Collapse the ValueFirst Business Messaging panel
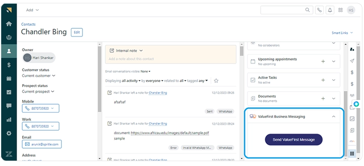The image size is (364, 166). click(334, 117)
